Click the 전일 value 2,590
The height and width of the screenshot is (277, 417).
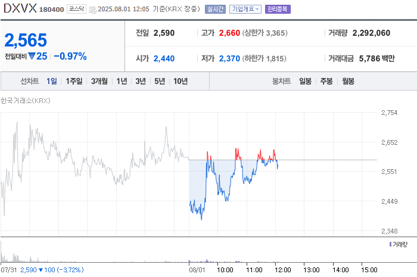164,33
